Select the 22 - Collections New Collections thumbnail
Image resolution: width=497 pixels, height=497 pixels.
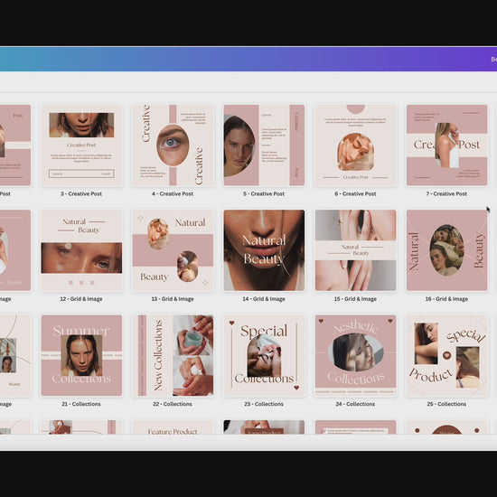(173, 355)
